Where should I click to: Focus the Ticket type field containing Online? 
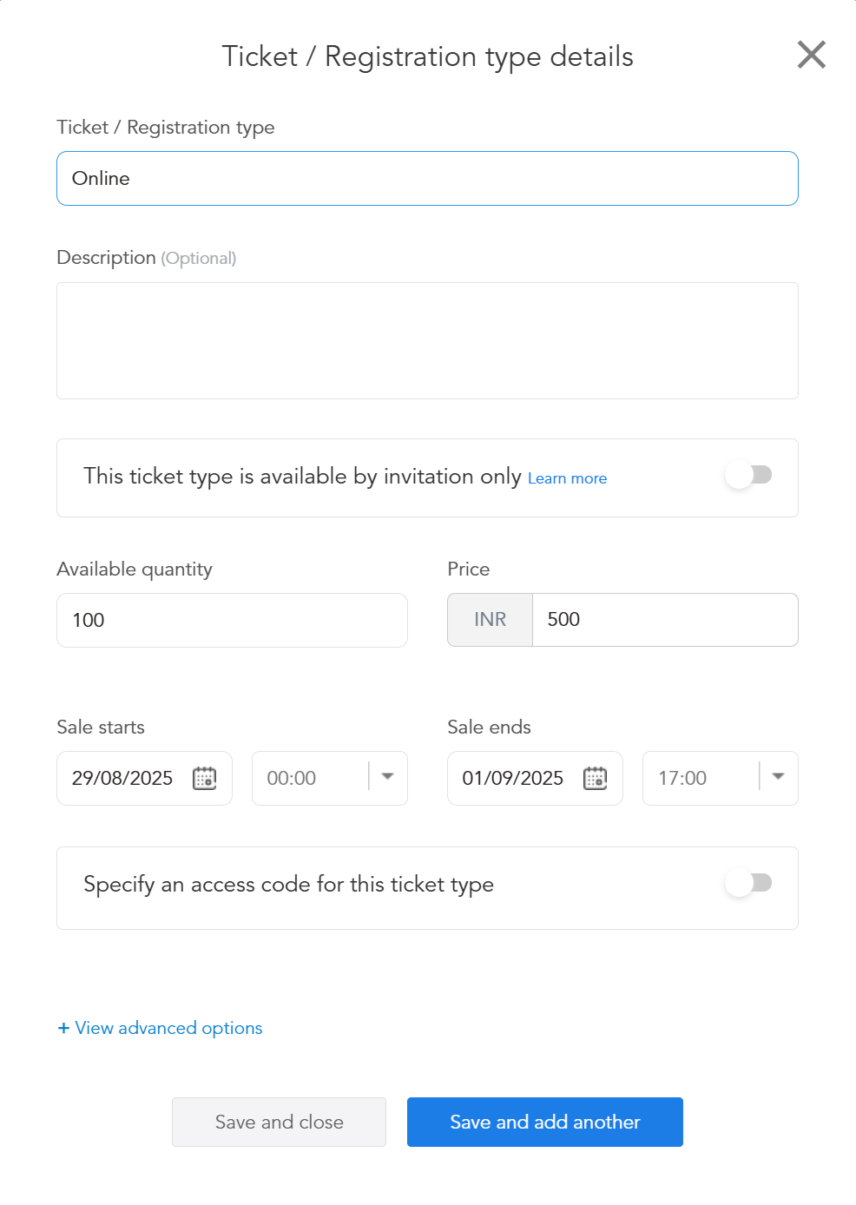[x=427, y=178]
